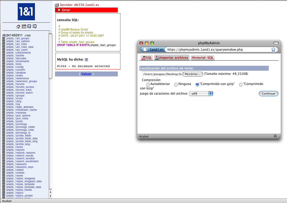Click the file path input field

pyautogui.click(x=162, y=74)
